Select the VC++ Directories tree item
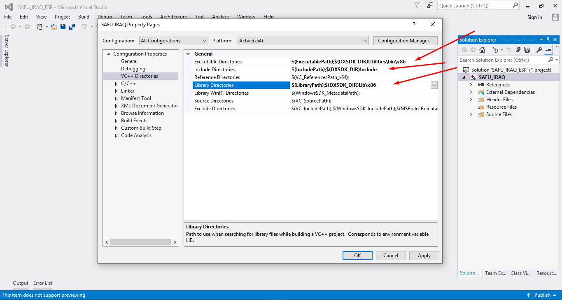562x300 pixels. tap(140, 76)
